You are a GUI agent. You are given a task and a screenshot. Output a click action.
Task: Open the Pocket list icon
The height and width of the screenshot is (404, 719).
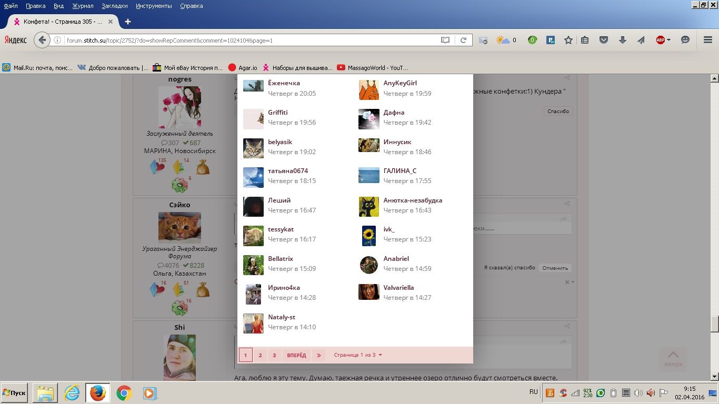coord(604,40)
